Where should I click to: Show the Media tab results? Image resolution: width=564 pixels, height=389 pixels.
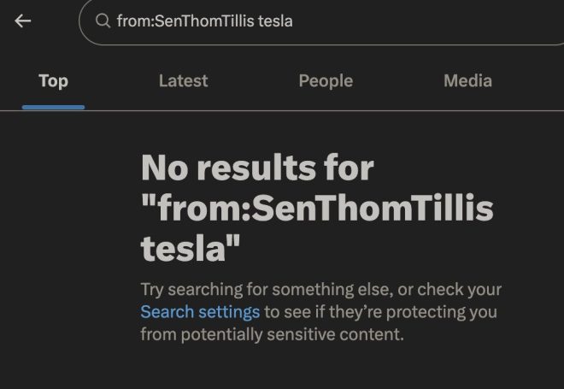(x=467, y=81)
